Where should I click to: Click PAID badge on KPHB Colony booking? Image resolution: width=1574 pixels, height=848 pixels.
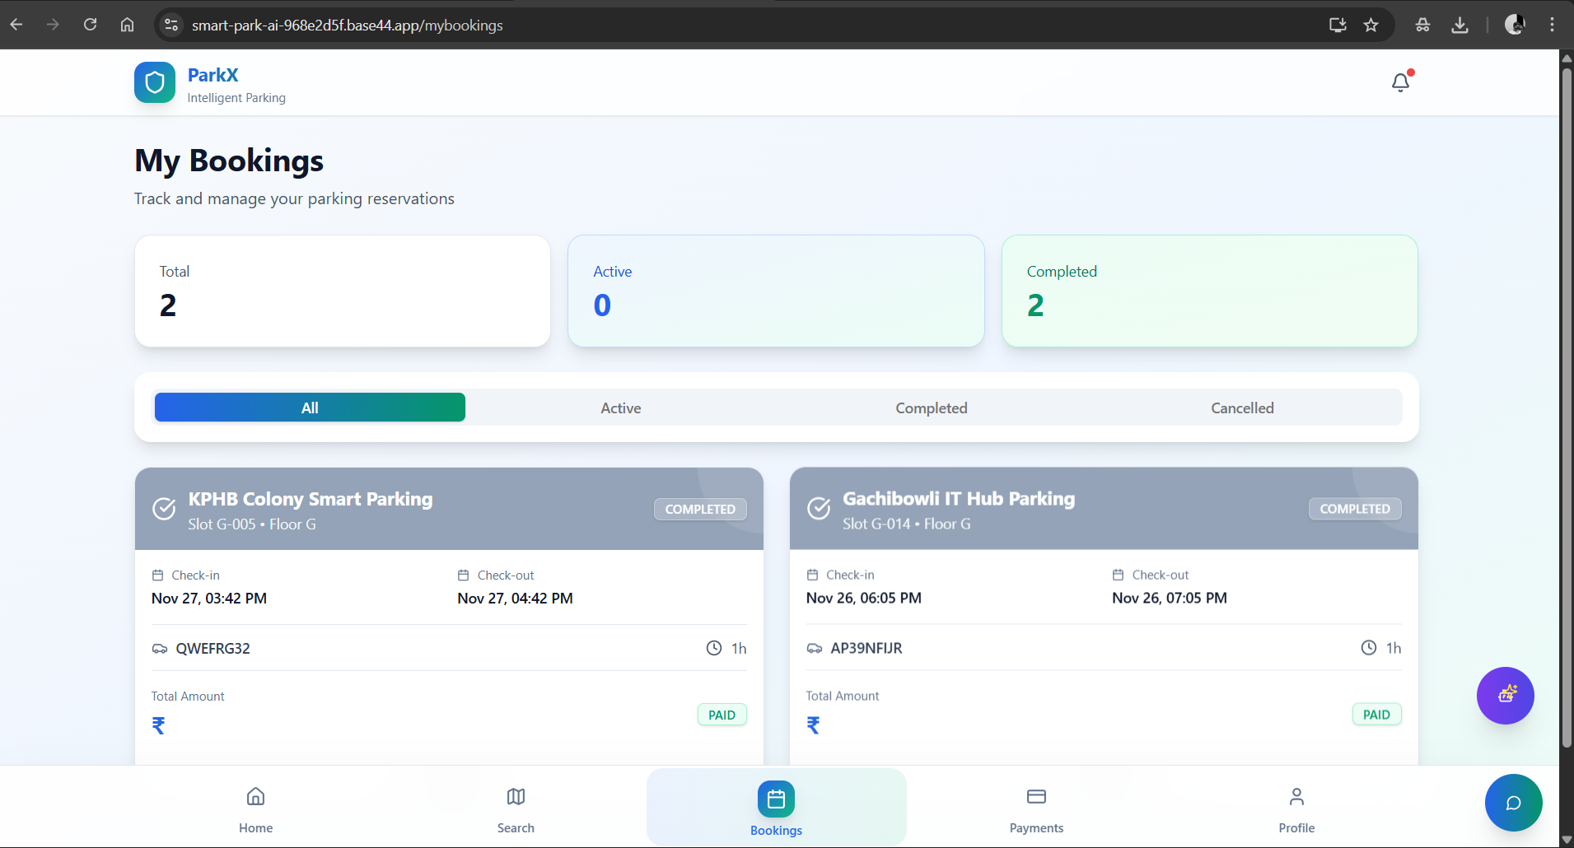722,715
